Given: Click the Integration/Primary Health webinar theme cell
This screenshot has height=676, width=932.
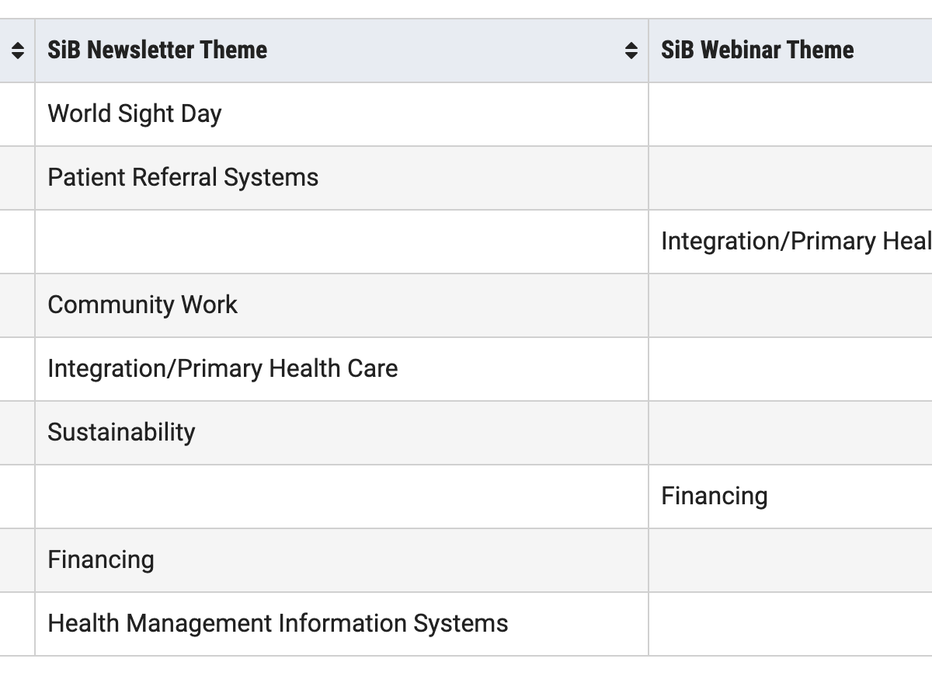Looking at the screenshot, I should click(x=791, y=242).
